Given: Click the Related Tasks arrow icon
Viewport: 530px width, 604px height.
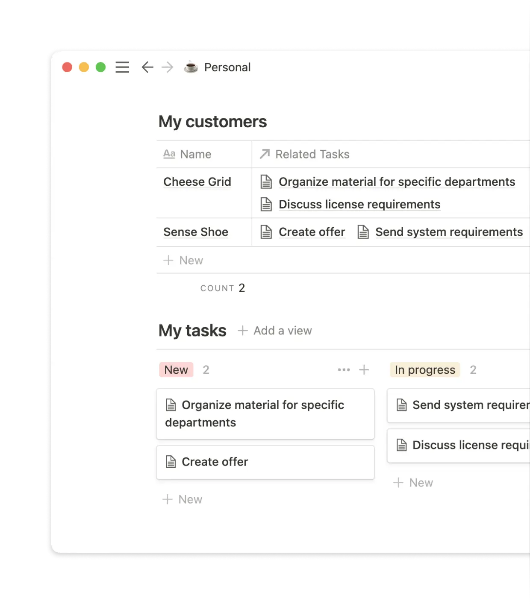Looking at the screenshot, I should click(265, 154).
